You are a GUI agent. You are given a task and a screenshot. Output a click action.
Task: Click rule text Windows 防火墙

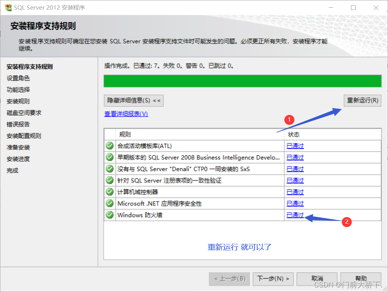(140, 215)
